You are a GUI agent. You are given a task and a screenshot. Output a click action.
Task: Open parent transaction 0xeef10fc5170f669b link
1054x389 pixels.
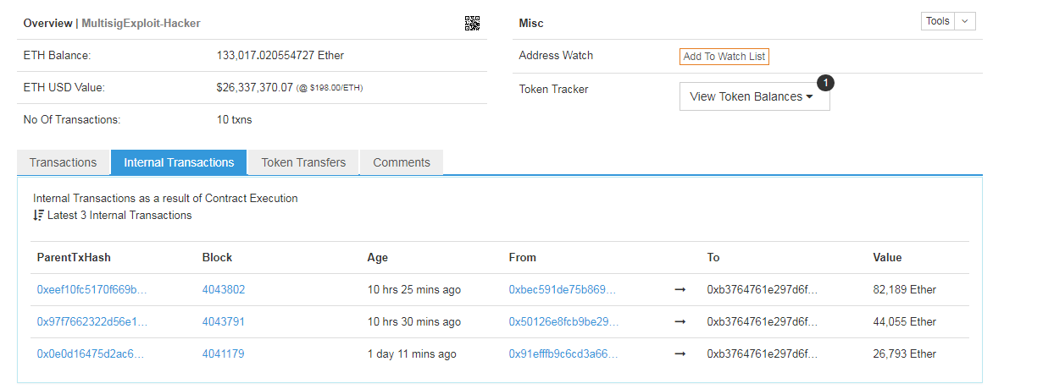(x=92, y=290)
